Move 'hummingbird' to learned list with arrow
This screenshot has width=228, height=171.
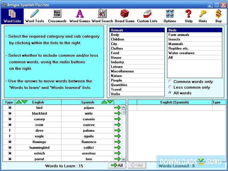point(117,147)
